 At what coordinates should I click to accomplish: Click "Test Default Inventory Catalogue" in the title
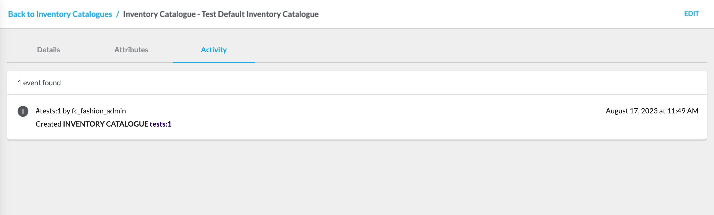(x=260, y=14)
